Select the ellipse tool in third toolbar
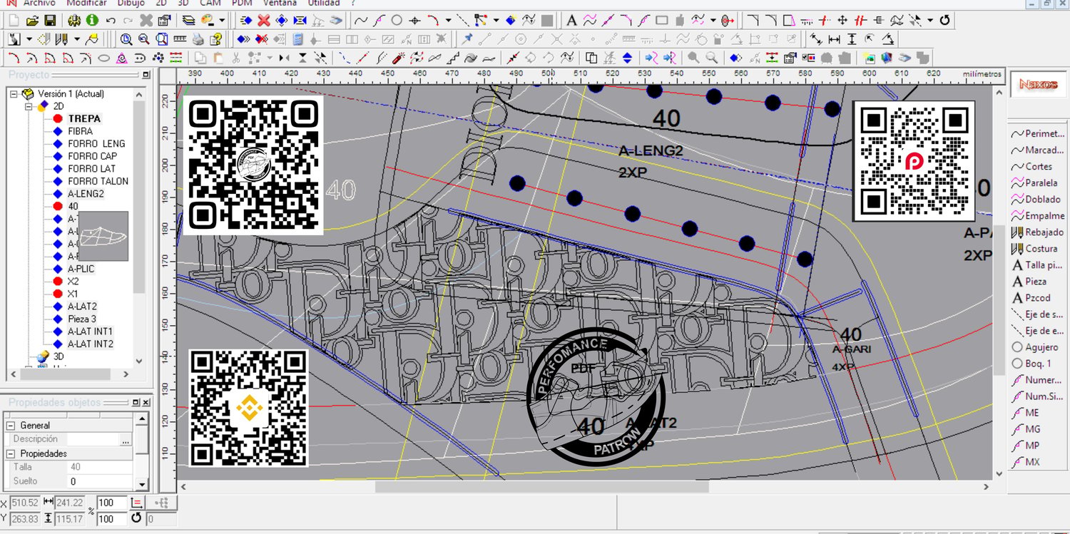1070x534 pixels. 103,58
